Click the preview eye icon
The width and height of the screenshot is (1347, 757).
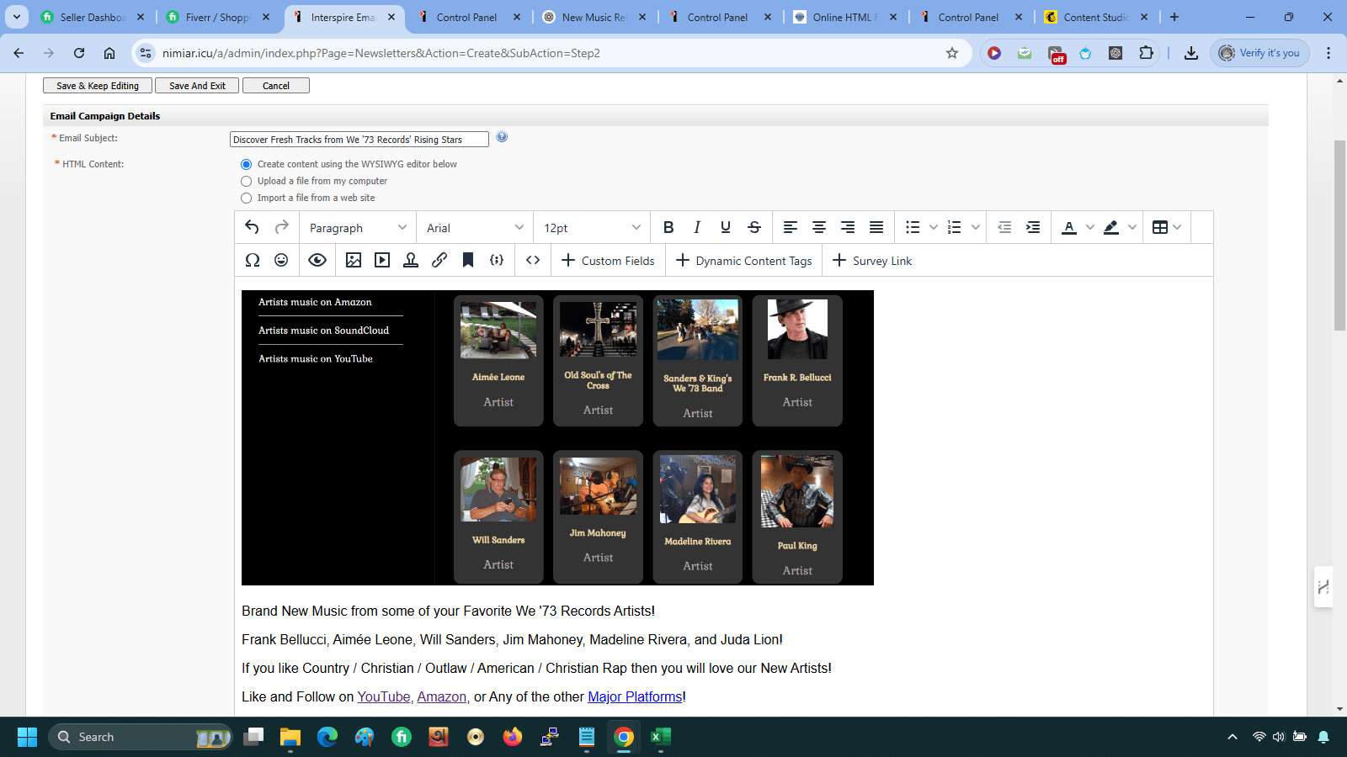tap(317, 261)
